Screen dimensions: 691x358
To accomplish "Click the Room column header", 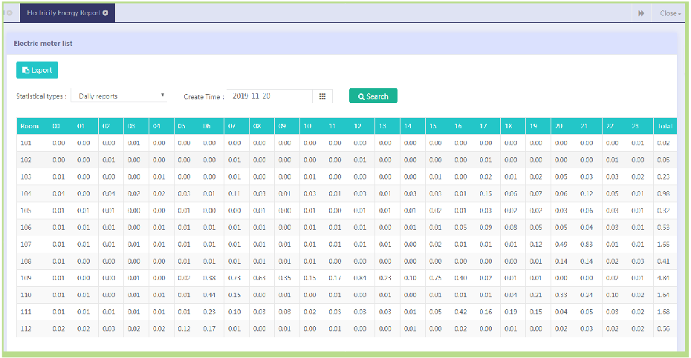I will click(x=30, y=126).
